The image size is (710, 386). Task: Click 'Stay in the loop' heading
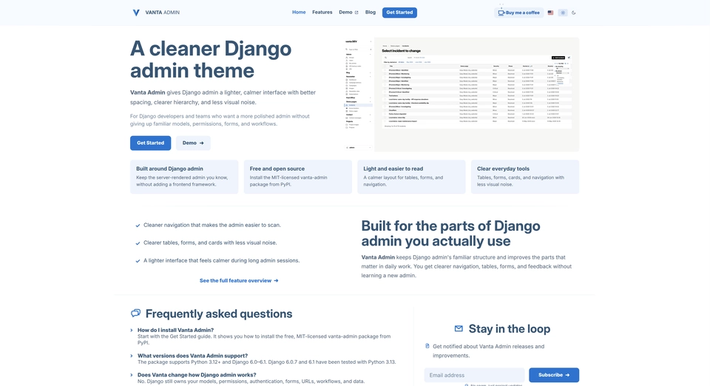(x=510, y=328)
